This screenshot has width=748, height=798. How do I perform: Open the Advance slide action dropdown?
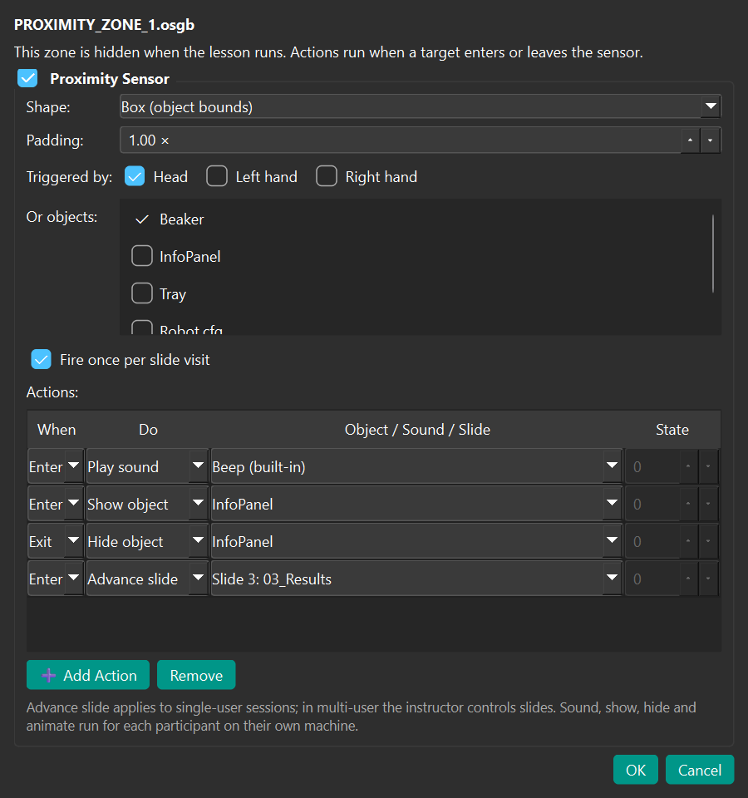coord(147,579)
